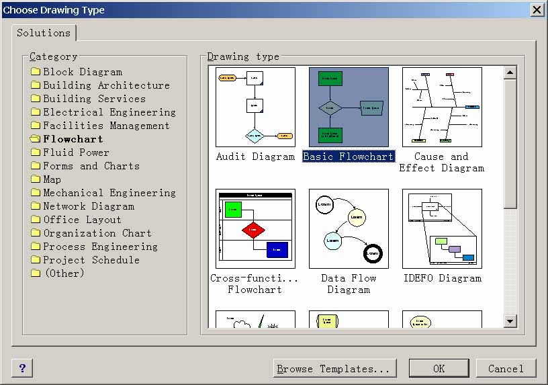
Task: Choose the Data Flow Diagram icon
Action: (349, 229)
